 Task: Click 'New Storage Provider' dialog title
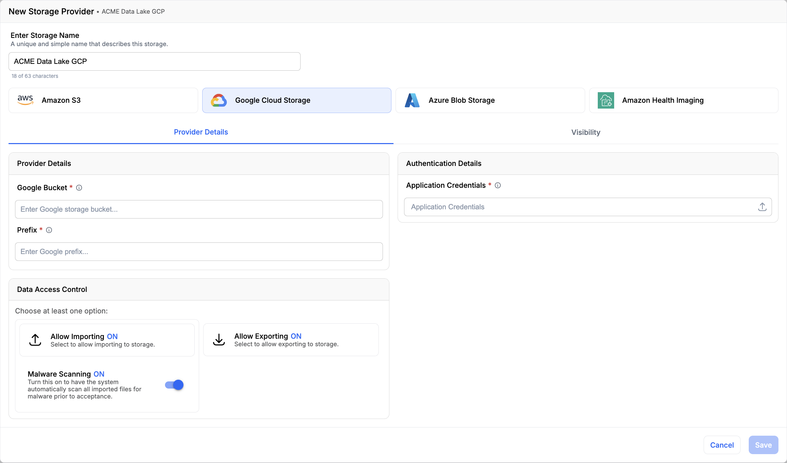(x=51, y=11)
